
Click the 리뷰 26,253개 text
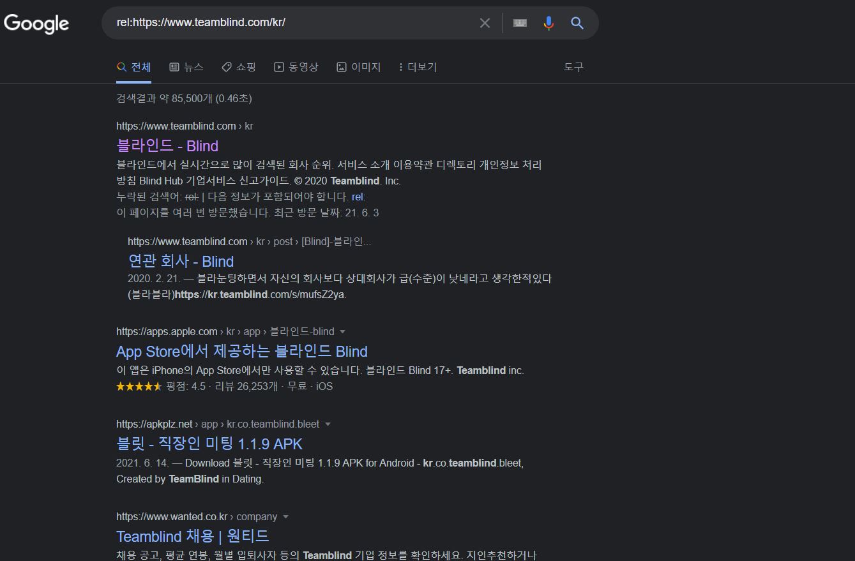246,386
